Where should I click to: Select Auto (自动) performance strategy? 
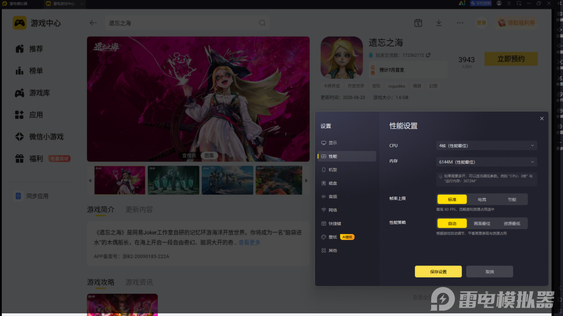pyautogui.click(x=452, y=223)
